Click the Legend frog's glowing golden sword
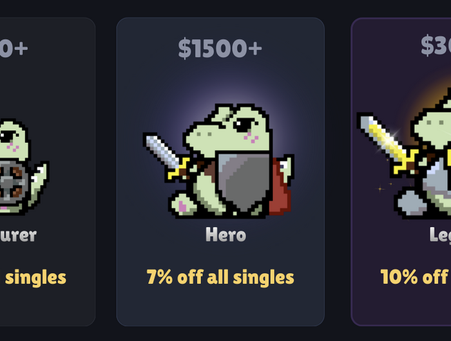The height and width of the screenshot is (341, 451). coord(387,143)
